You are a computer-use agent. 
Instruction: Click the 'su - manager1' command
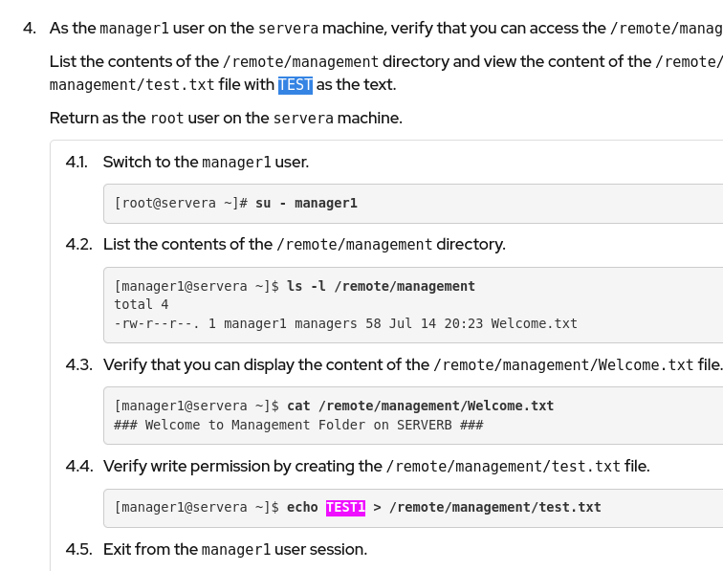(x=306, y=203)
